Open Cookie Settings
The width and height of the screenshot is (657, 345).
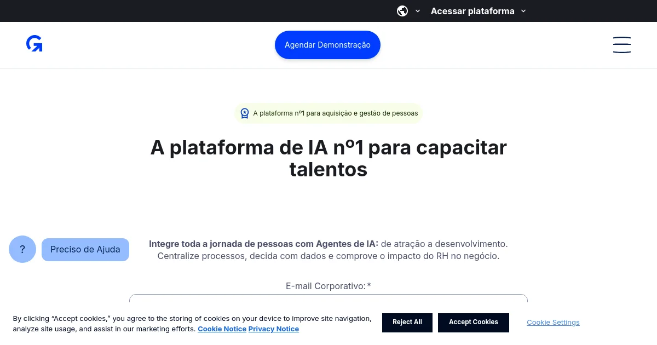(553, 323)
